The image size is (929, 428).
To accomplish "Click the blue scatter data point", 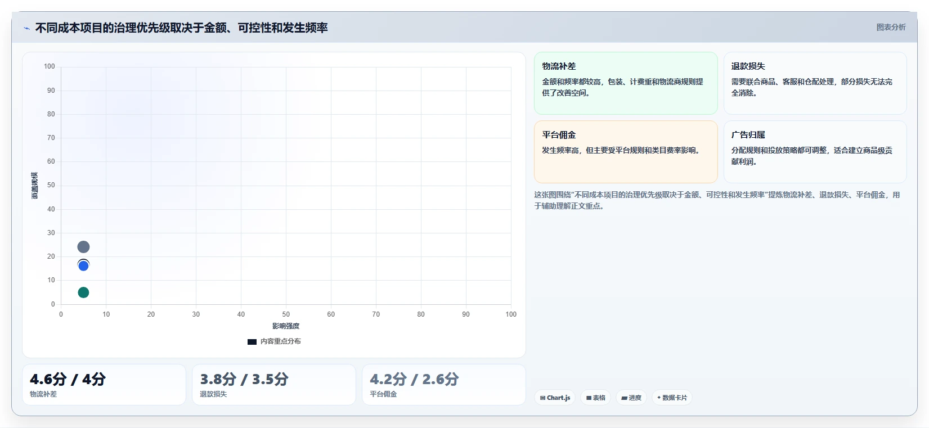I will pyautogui.click(x=83, y=265).
